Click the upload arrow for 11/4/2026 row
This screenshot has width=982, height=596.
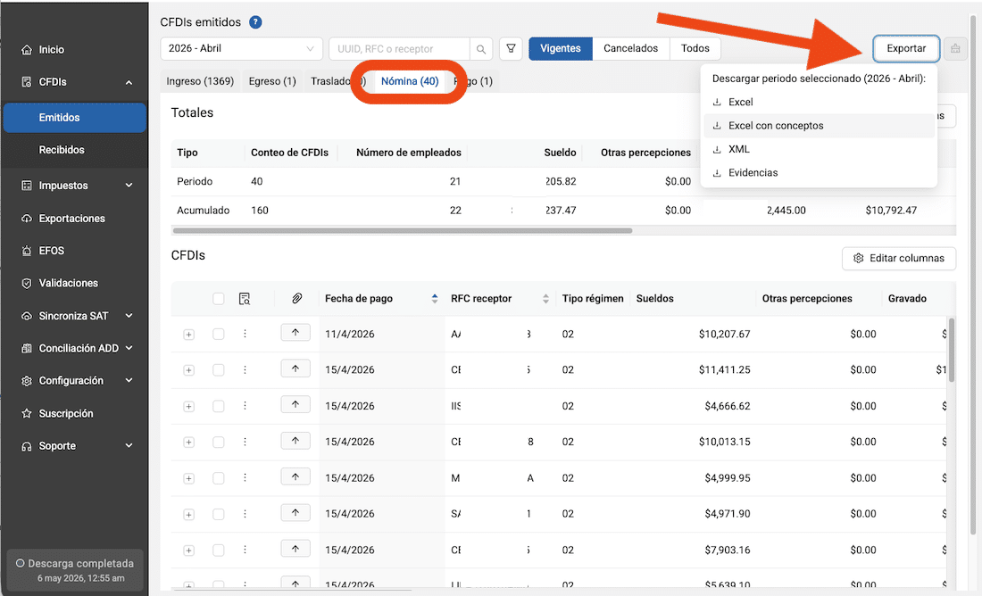point(295,333)
